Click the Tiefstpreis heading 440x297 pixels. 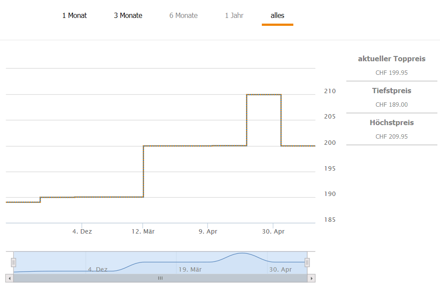tap(391, 91)
